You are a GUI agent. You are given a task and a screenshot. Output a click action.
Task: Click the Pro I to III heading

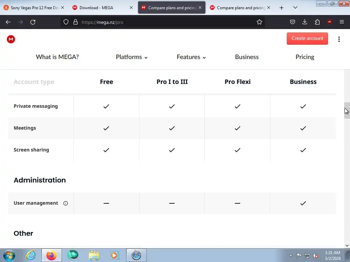click(x=172, y=82)
